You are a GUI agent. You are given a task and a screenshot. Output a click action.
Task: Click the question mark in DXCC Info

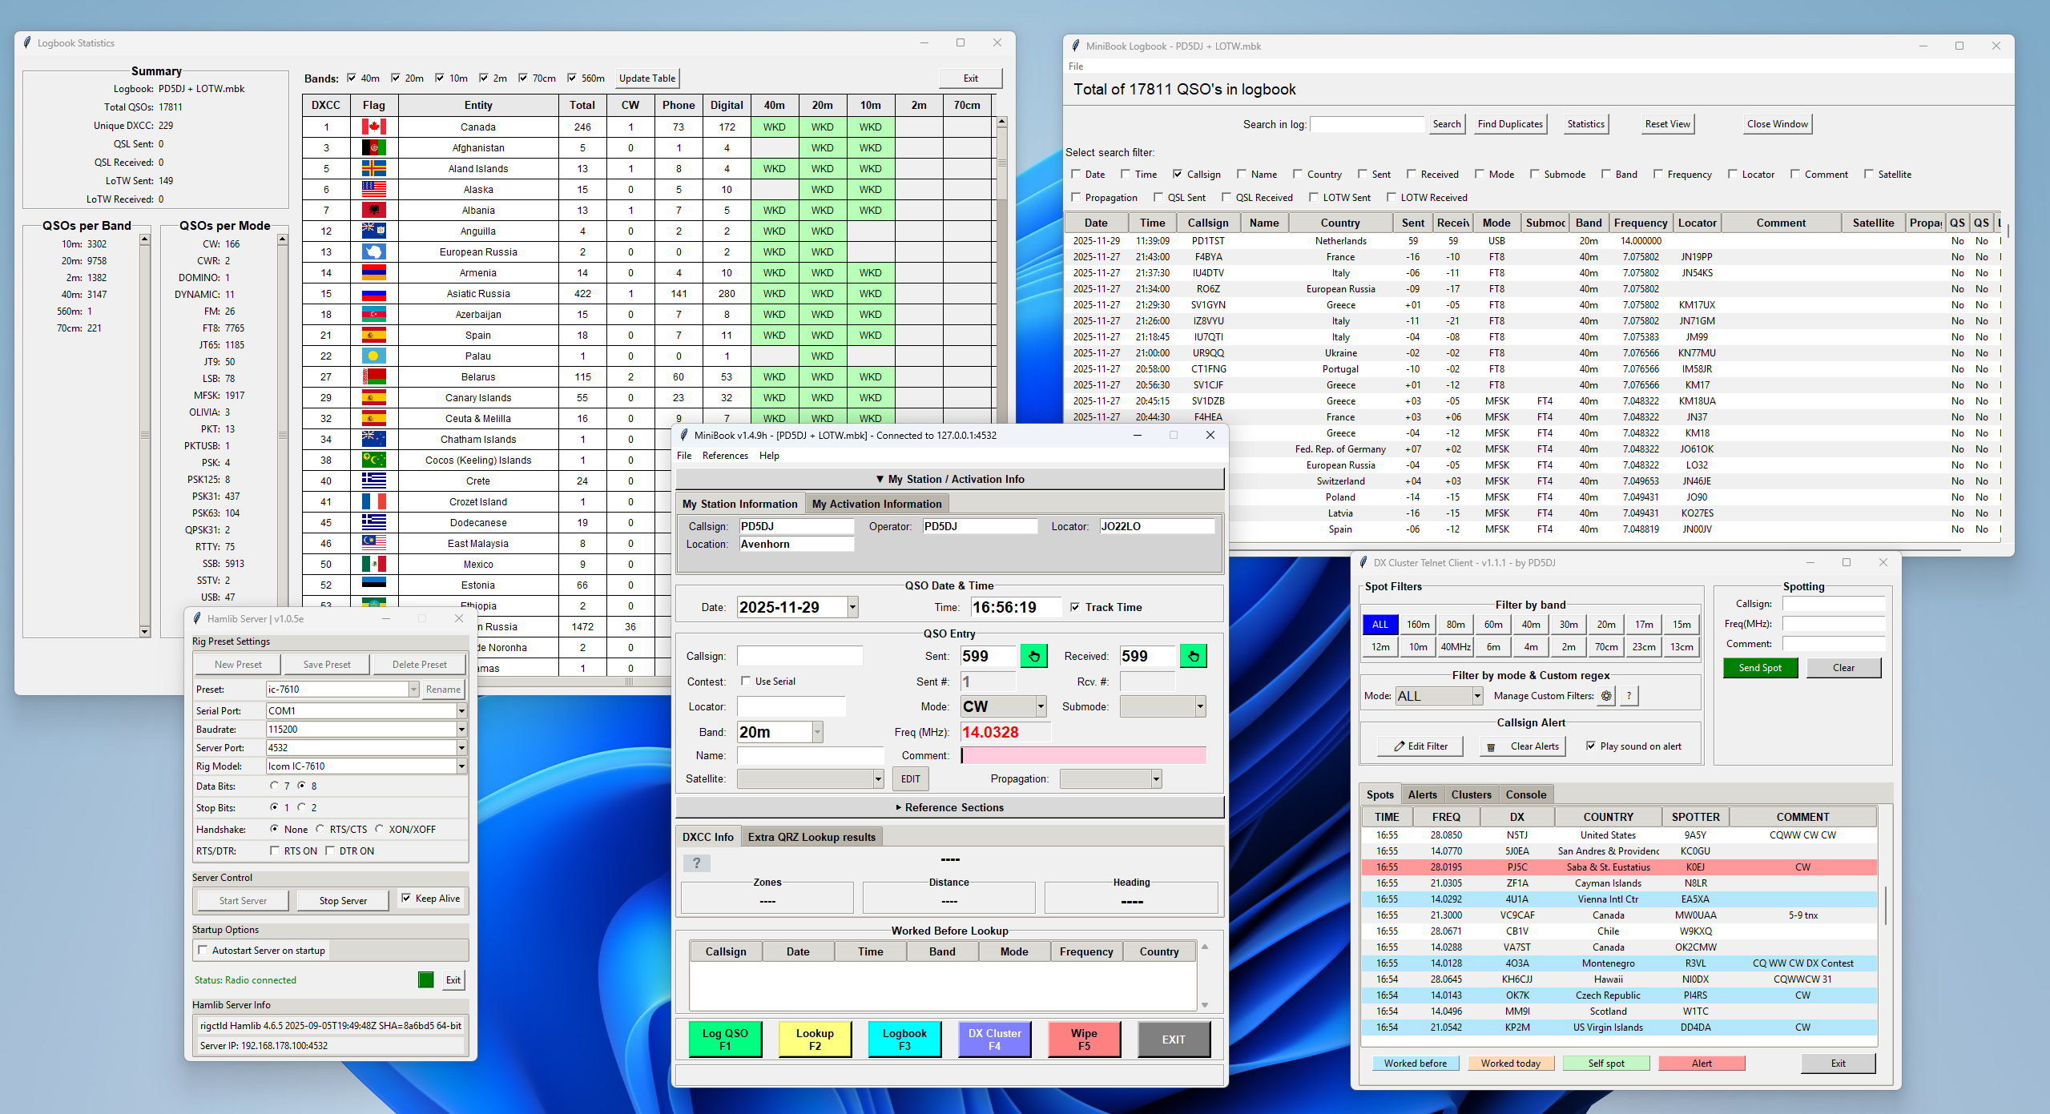coord(696,863)
